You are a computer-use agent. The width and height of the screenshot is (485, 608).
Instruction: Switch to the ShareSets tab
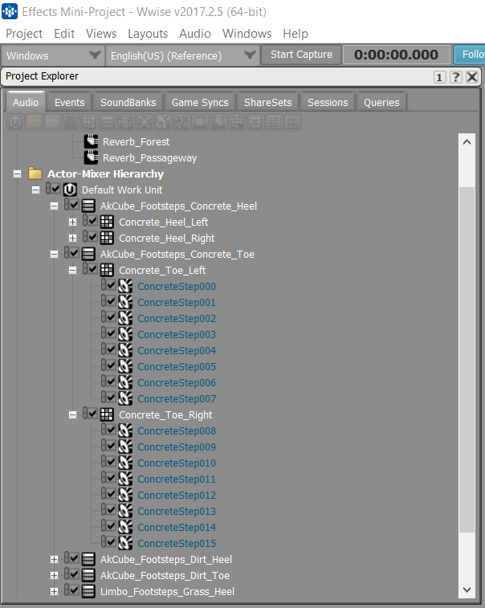(268, 102)
